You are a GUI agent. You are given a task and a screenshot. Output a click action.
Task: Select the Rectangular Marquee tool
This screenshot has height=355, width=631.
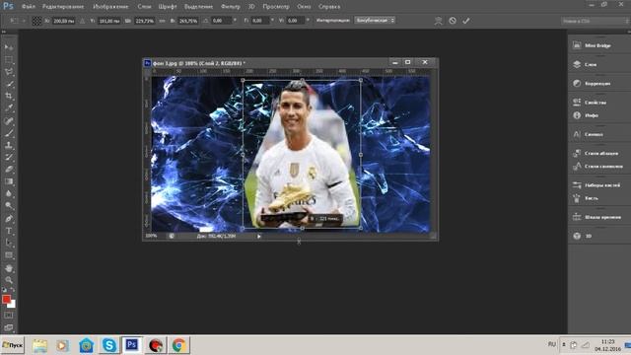pyautogui.click(x=9, y=59)
